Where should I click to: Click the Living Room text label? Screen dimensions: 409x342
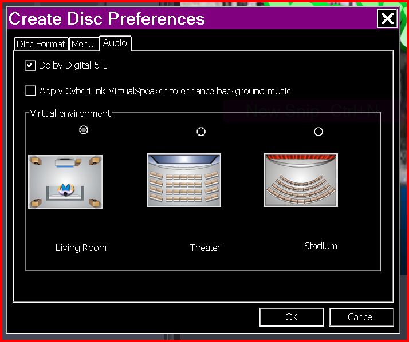tap(81, 248)
